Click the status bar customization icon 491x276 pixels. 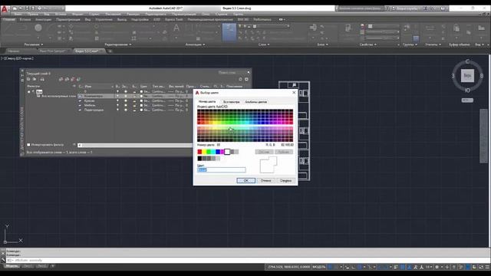tap(487, 267)
